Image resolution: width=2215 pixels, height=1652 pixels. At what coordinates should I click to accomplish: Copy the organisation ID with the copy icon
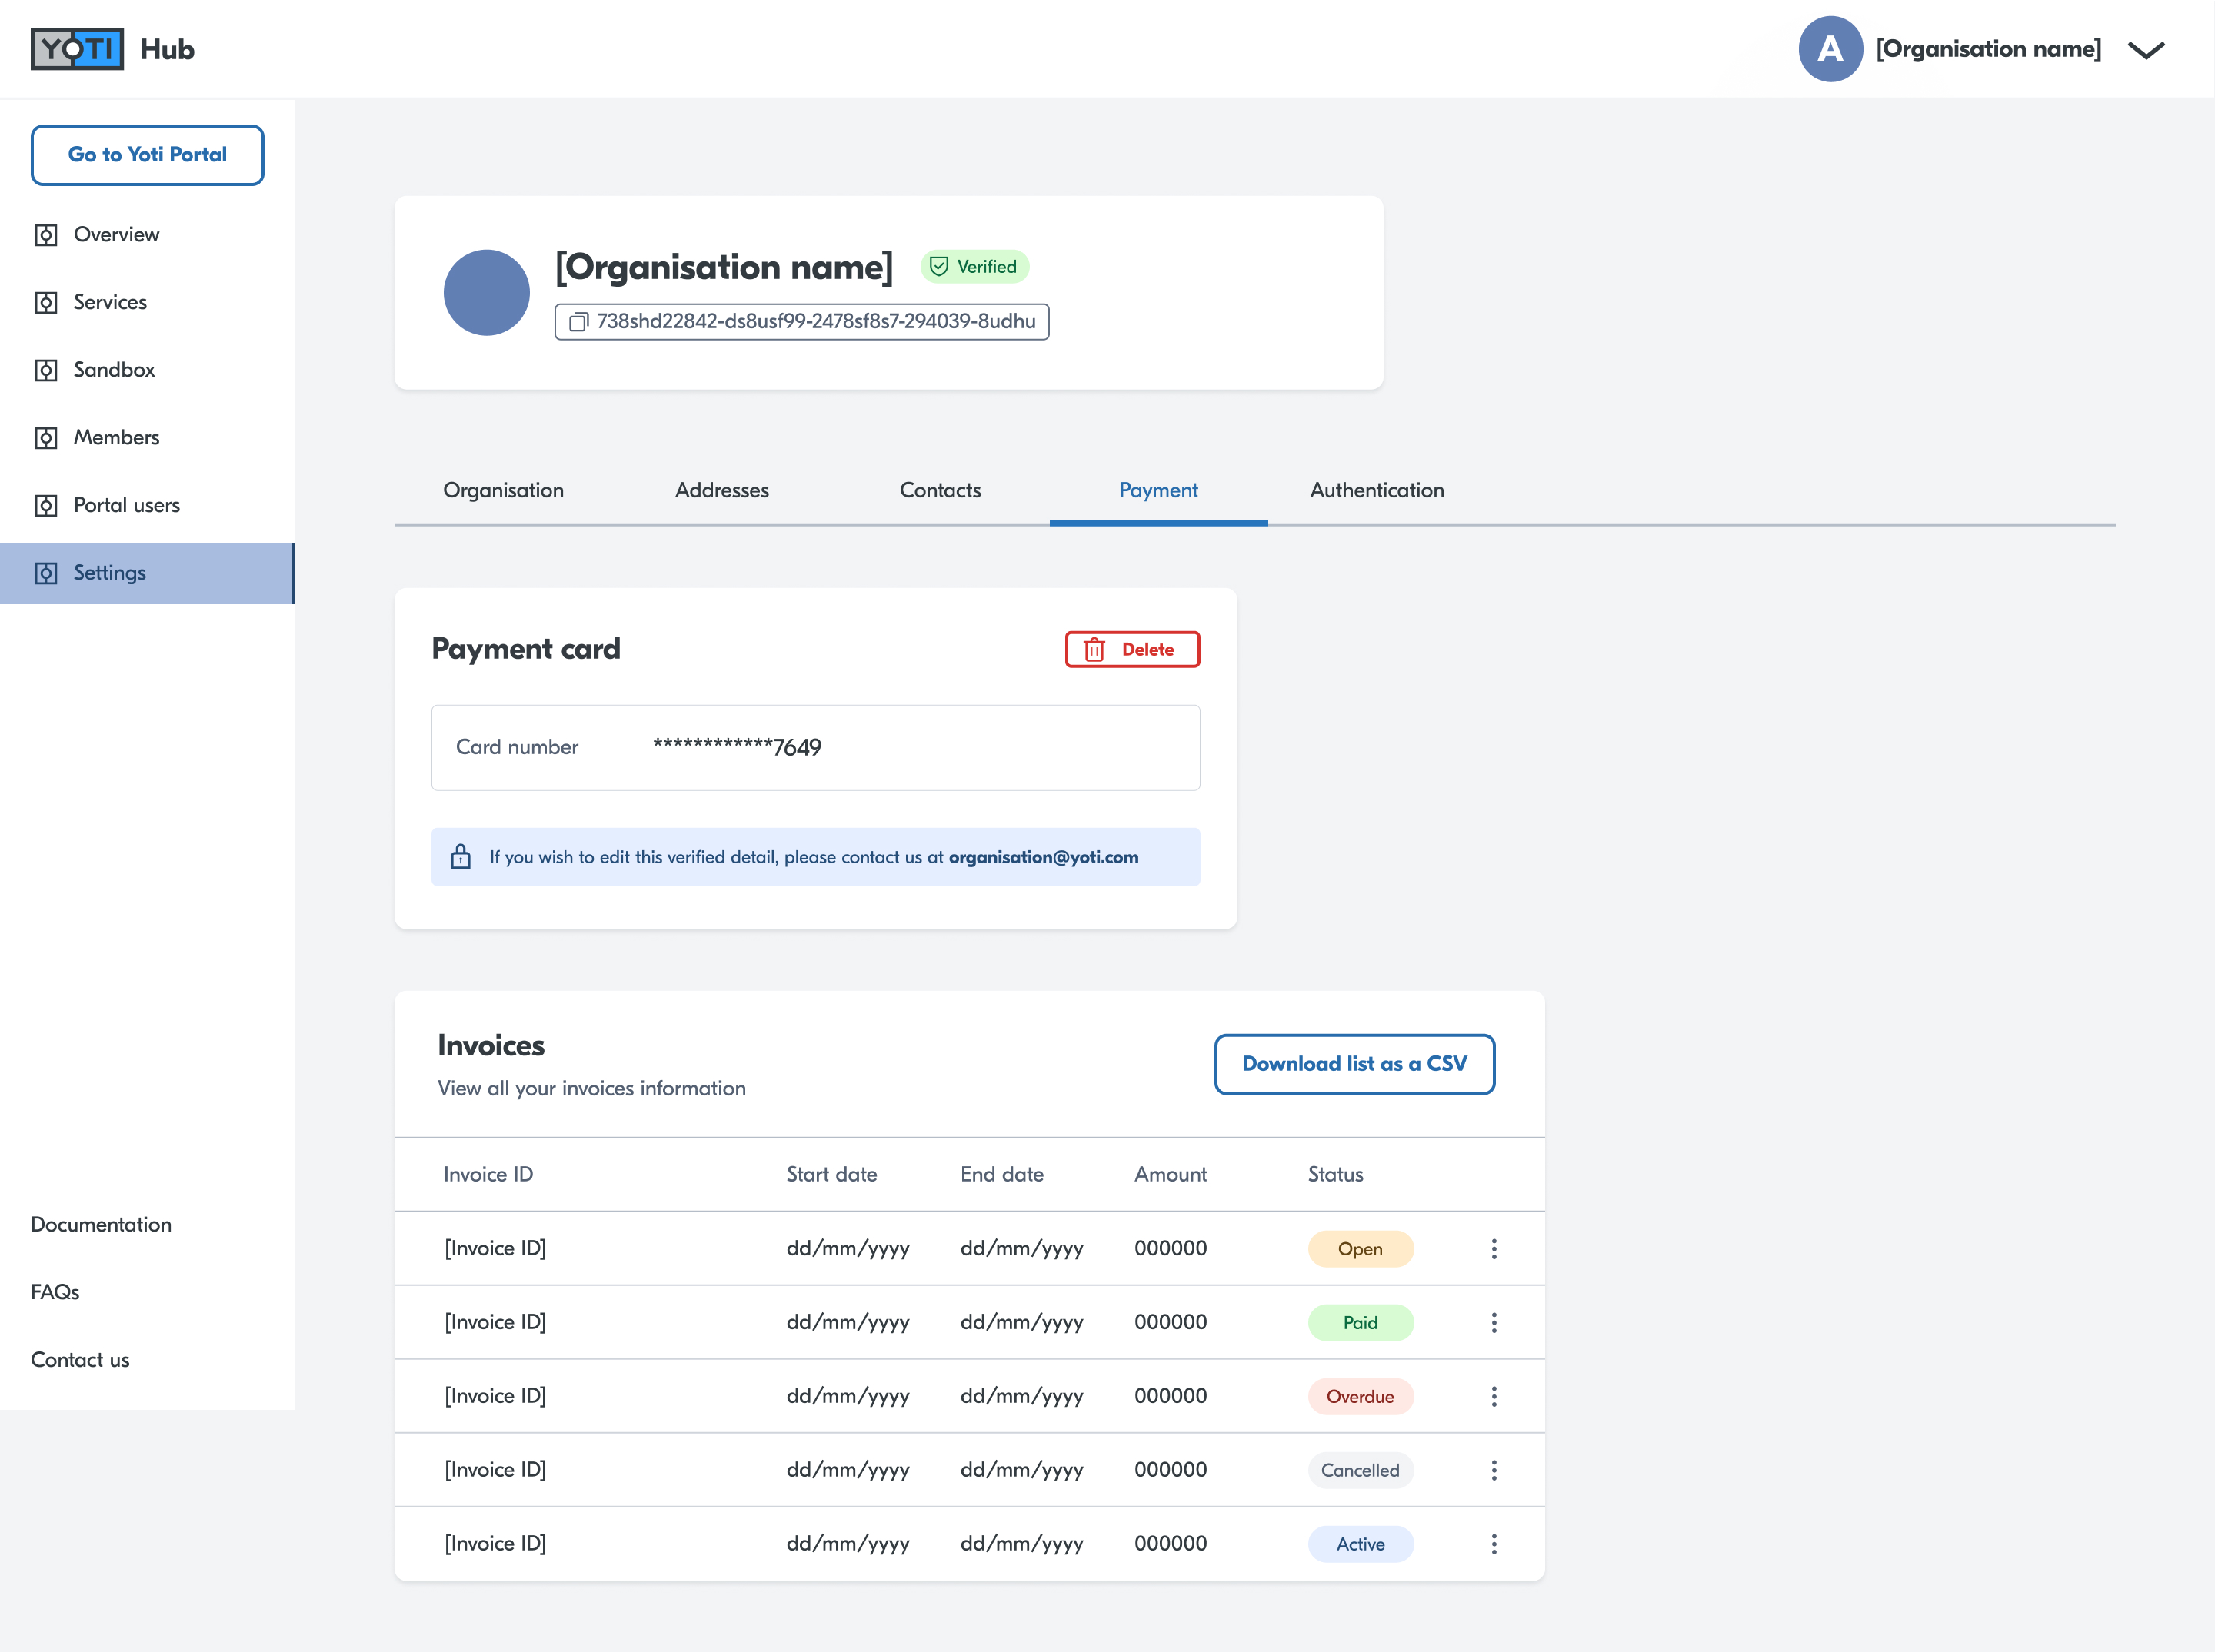(578, 322)
